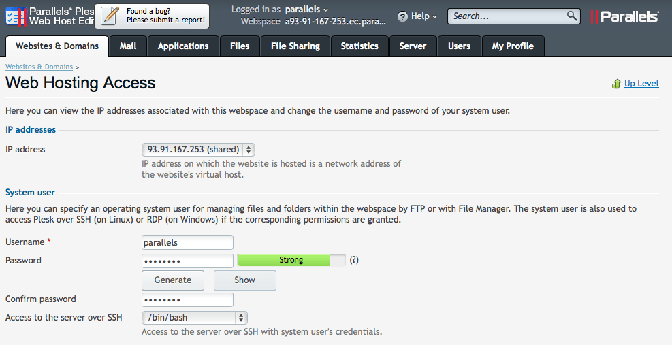This screenshot has width=672, height=345.
Task: Open the Statistics tab
Action: coord(359,46)
